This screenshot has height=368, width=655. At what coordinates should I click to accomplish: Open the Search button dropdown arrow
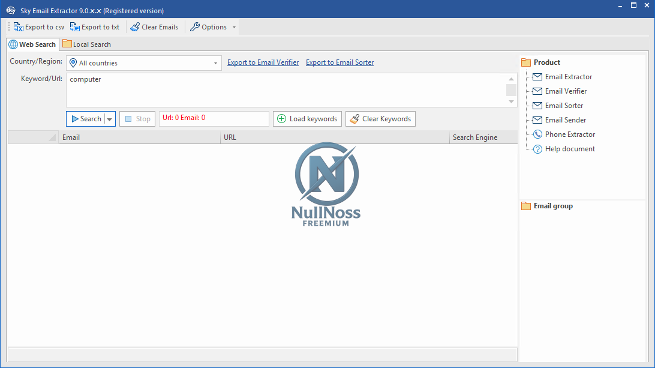point(109,118)
